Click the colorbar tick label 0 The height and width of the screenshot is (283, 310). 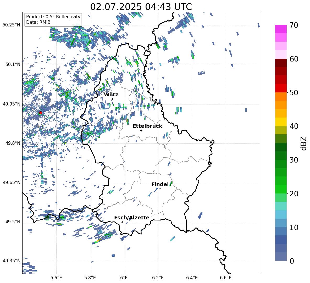point(292,261)
